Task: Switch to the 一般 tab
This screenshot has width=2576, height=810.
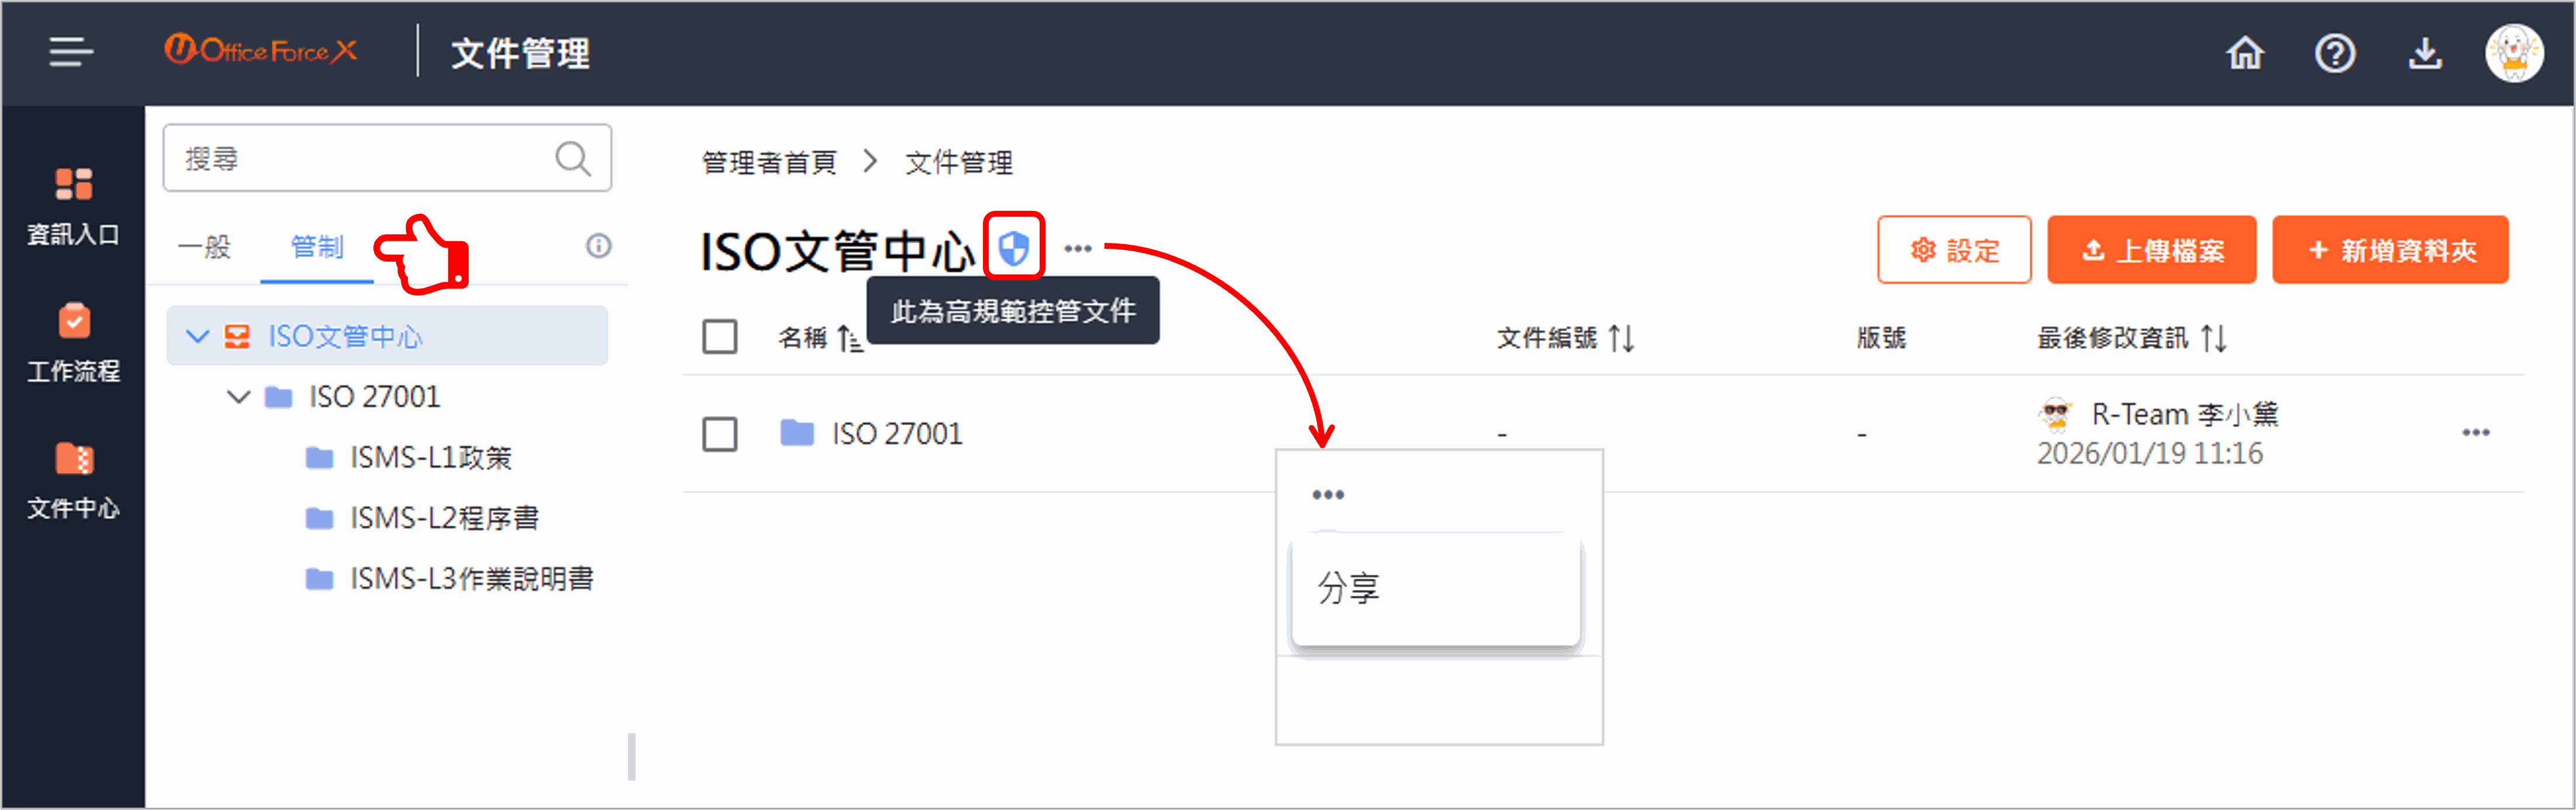Action: click(x=204, y=246)
